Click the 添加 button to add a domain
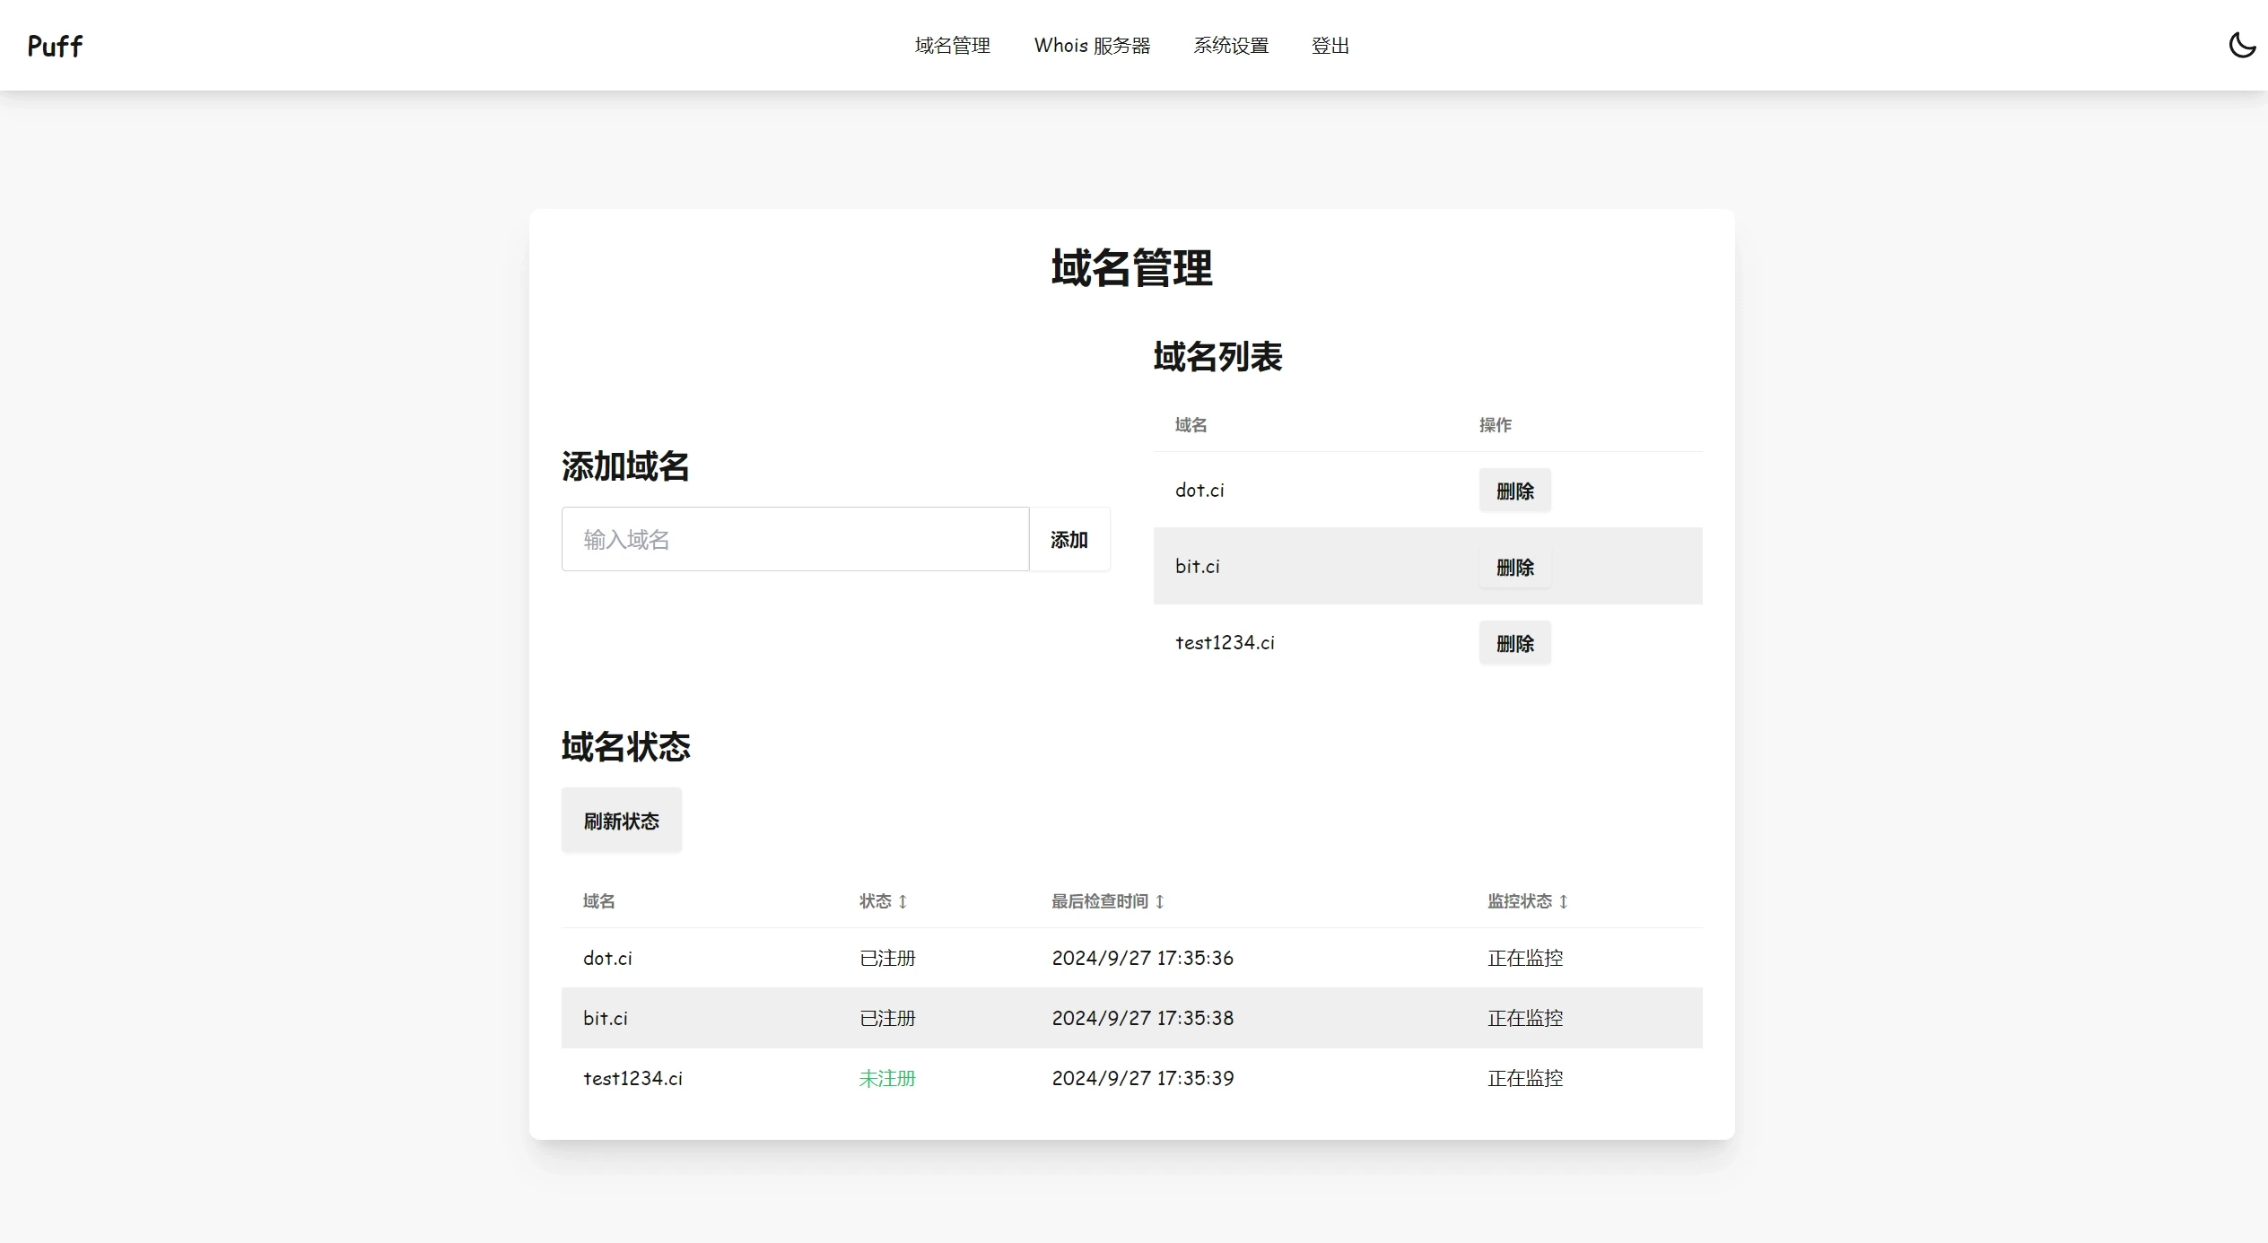The width and height of the screenshot is (2268, 1243). point(1069,539)
